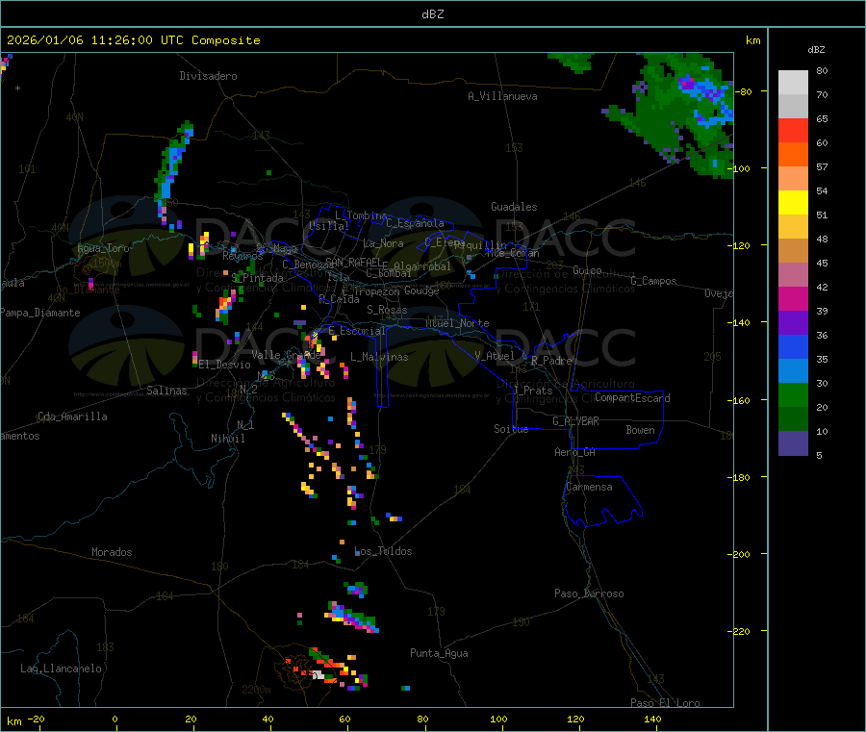Click the Lag.Llancanelo map label
The height and width of the screenshot is (732, 866).
point(62,669)
